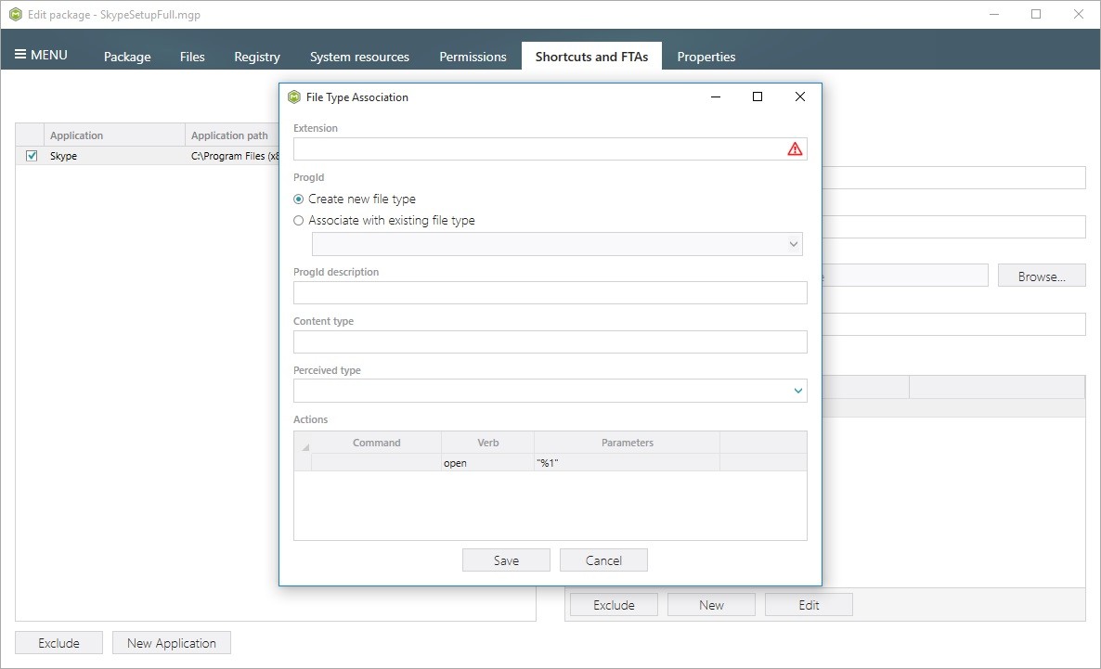This screenshot has width=1101, height=669.
Task: Maximize the File Type Association dialog
Action: click(757, 96)
